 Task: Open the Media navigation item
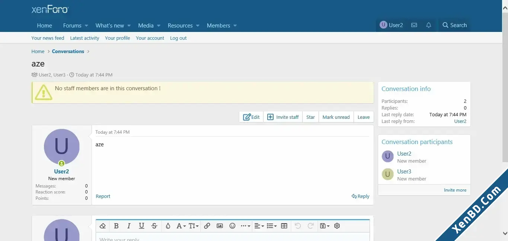click(x=146, y=26)
